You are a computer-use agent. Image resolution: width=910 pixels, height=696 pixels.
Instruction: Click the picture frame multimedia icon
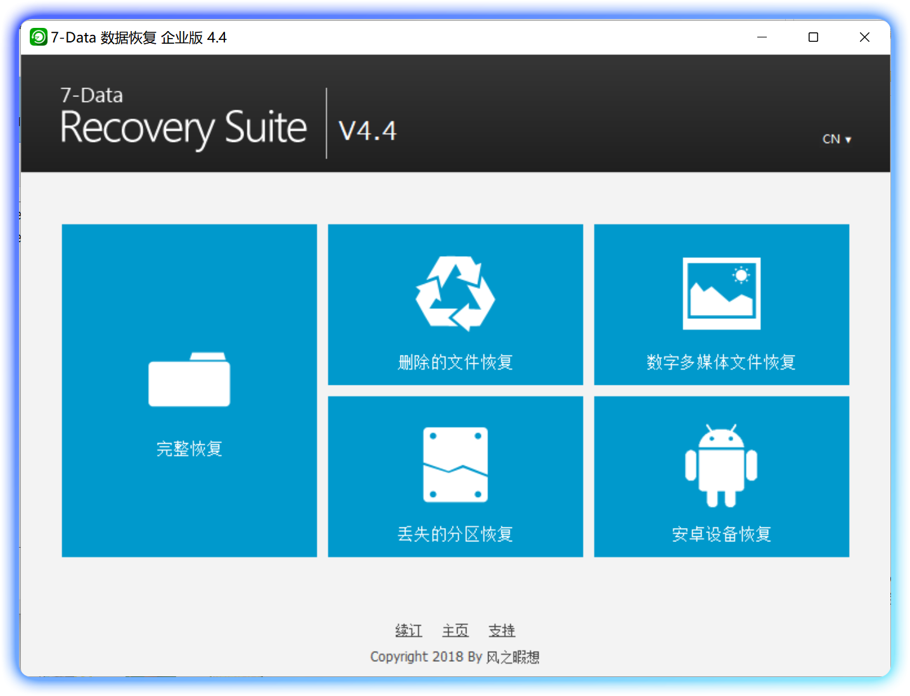click(x=721, y=293)
